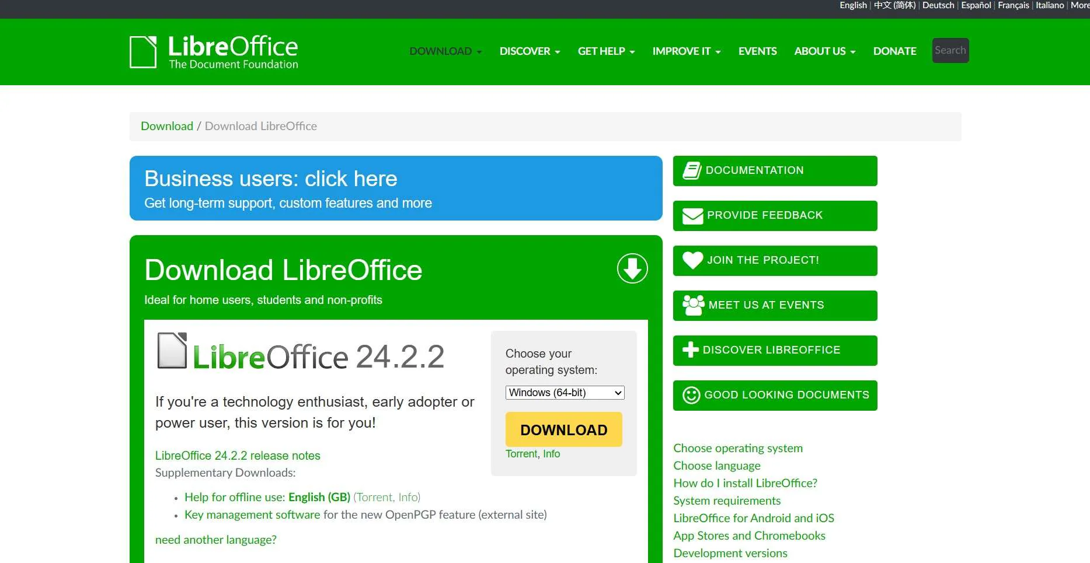Click the heart icon beside Join the Project
Image resolution: width=1090 pixels, height=563 pixels.
coord(693,260)
